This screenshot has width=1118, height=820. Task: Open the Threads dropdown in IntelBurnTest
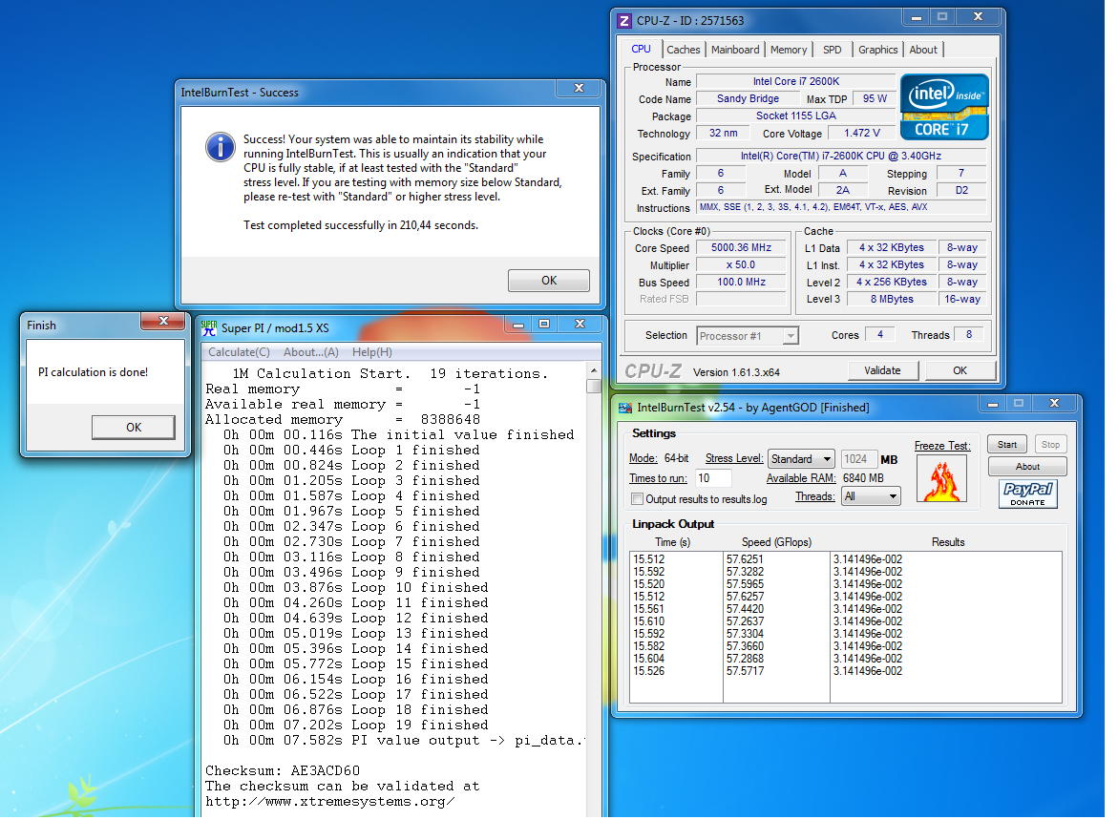871,496
